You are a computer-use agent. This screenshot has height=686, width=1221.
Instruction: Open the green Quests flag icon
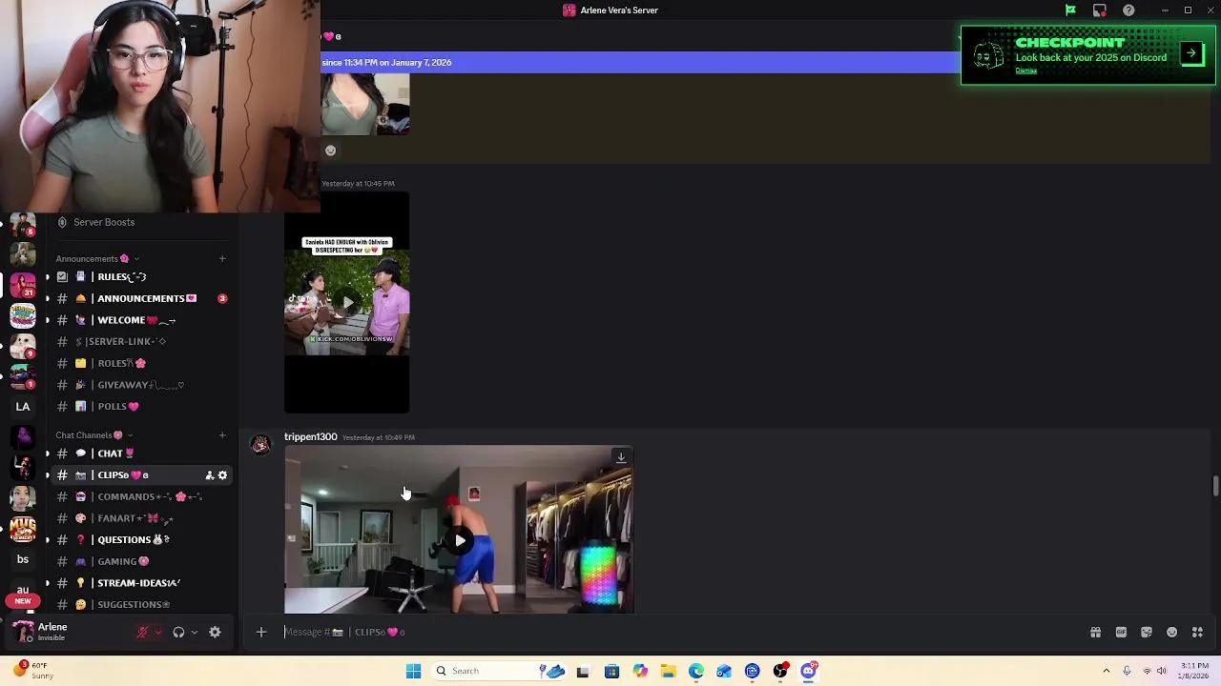[1070, 10]
